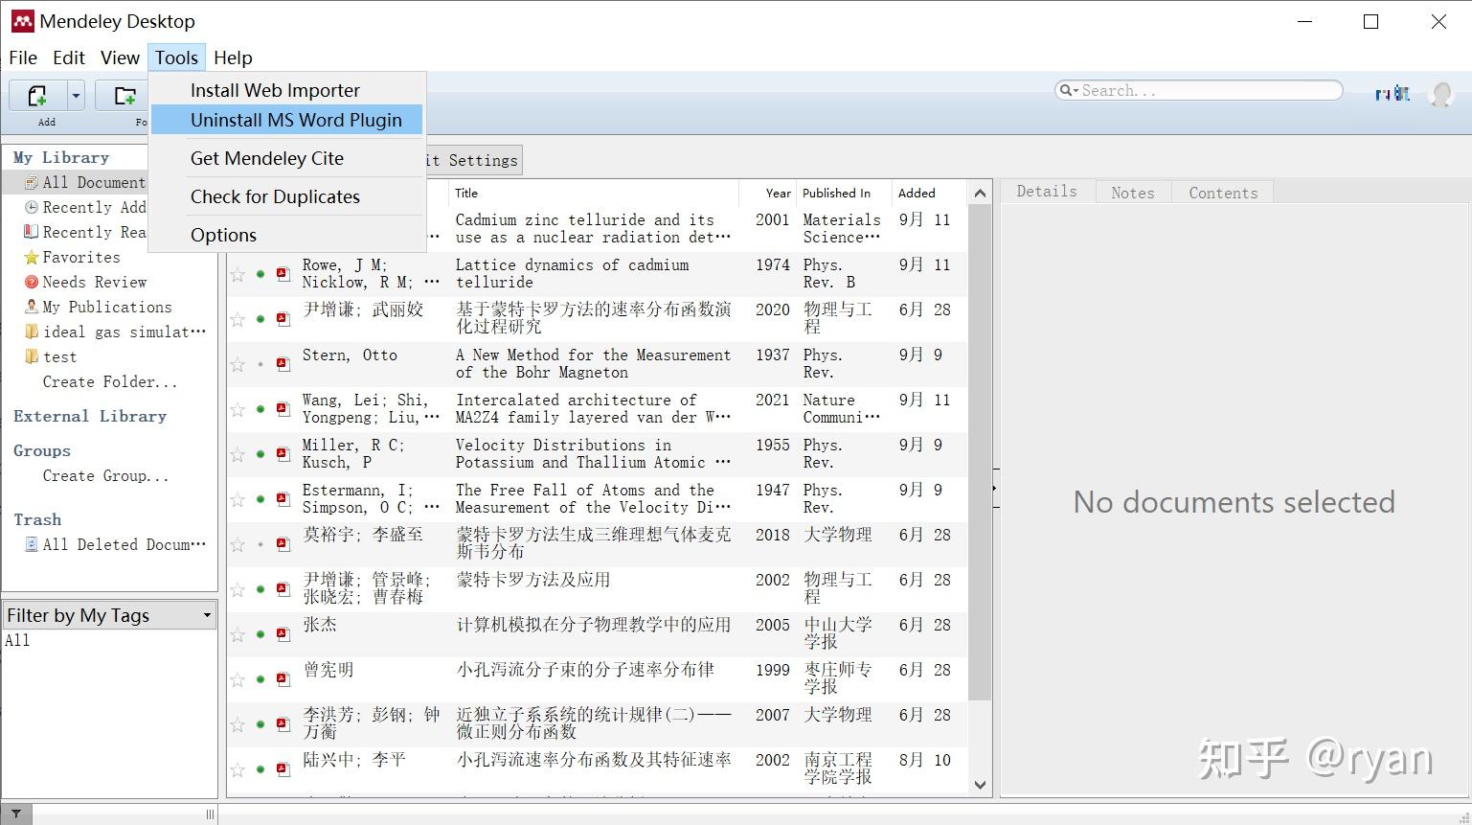Open the PDF icon for Wang, Lei row
Image resolution: width=1472 pixels, height=825 pixels.
[x=283, y=408]
